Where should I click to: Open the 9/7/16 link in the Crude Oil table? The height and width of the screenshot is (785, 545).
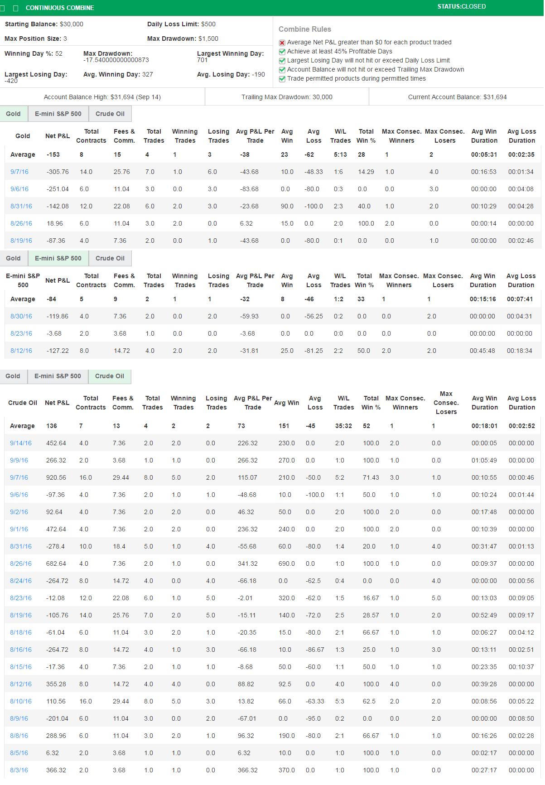(x=19, y=477)
